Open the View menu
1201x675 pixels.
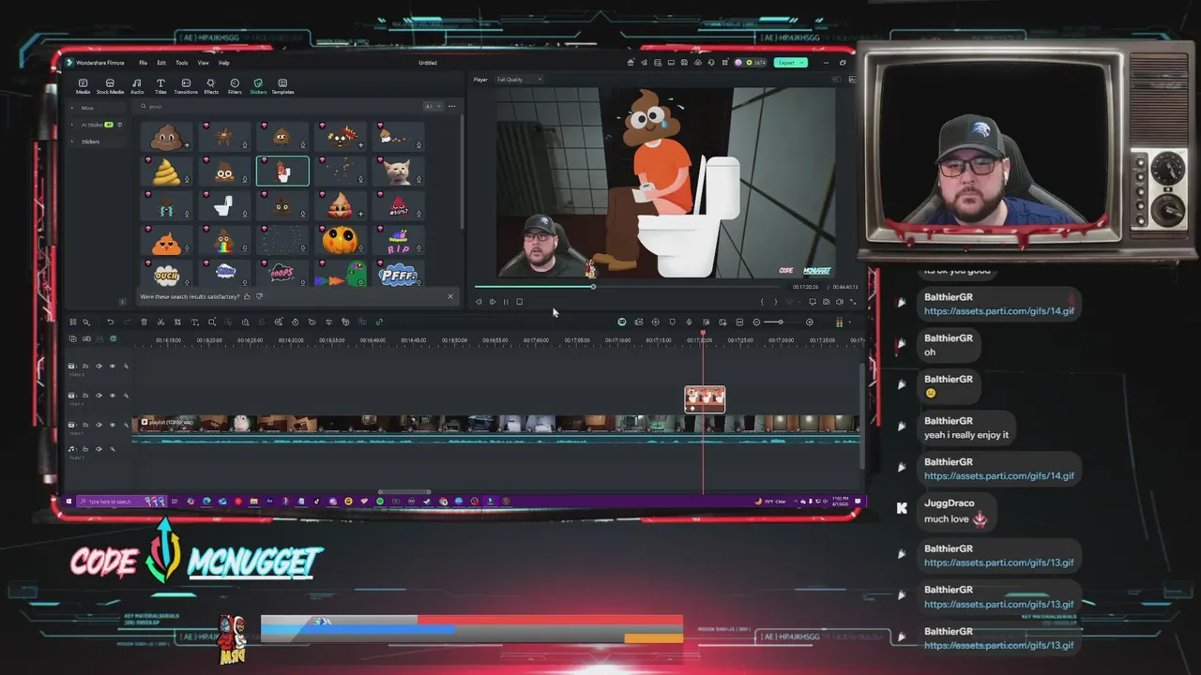click(x=203, y=63)
